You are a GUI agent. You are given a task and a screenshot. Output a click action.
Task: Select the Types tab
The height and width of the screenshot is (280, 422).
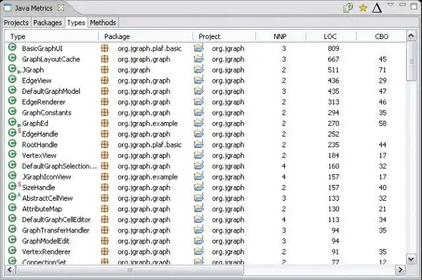(x=76, y=22)
